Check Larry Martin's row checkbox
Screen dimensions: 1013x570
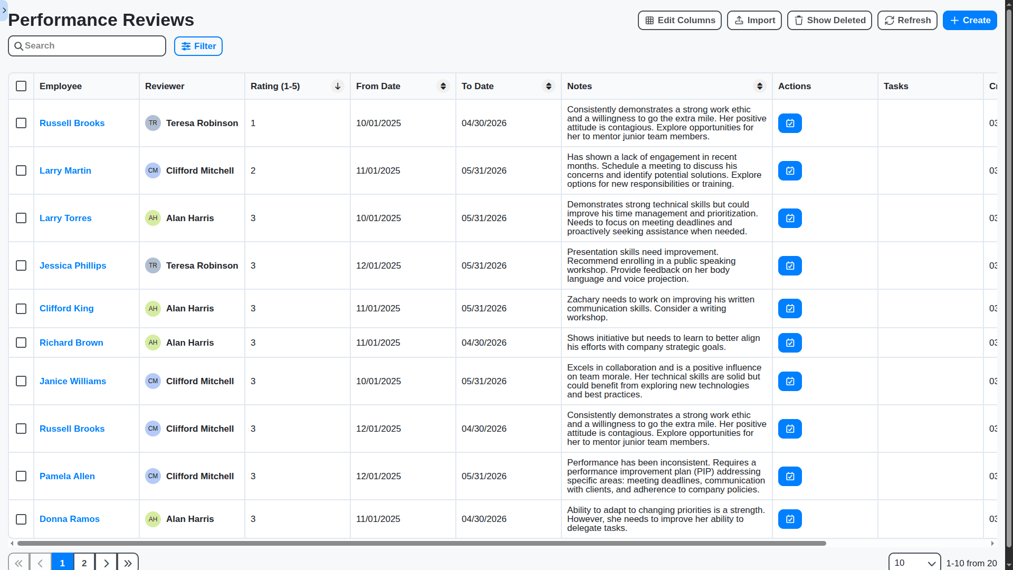click(x=21, y=170)
